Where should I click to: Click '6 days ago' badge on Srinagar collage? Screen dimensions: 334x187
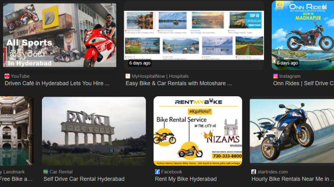click(x=140, y=63)
